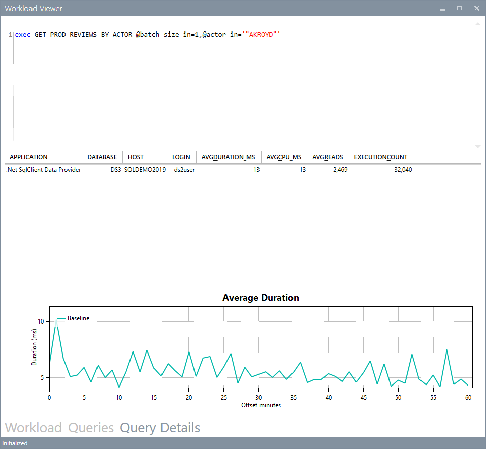This screenshot has height=449, width=486.
Task: Click the Baseline legend entry in chart
Action: 74,318
